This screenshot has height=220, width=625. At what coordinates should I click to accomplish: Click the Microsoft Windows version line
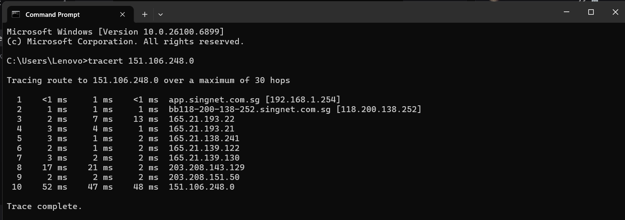115,32
